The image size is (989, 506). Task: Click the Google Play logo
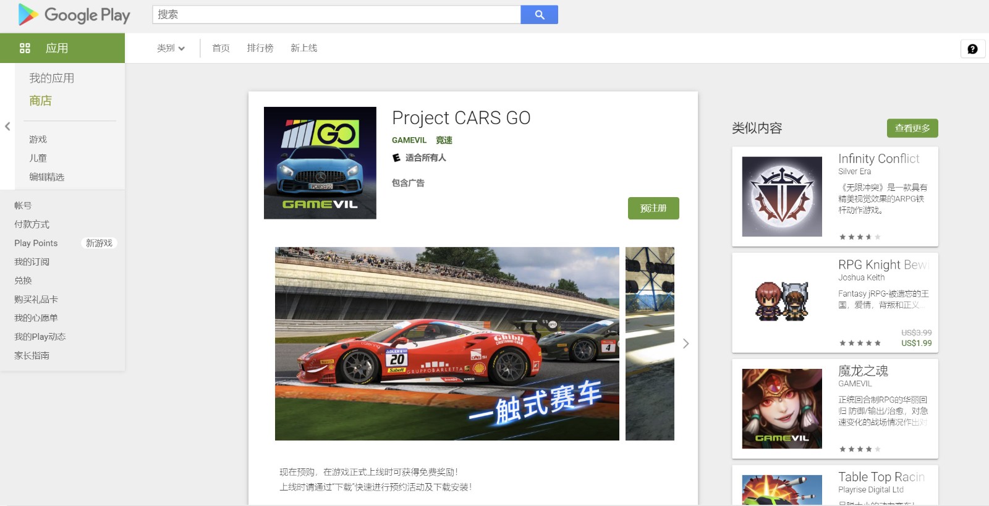(x=74, y=15)
